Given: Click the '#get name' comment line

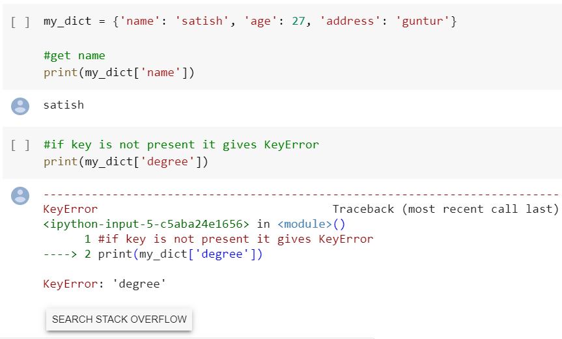Looking at the screenshot, I should (x=74, y=56).
